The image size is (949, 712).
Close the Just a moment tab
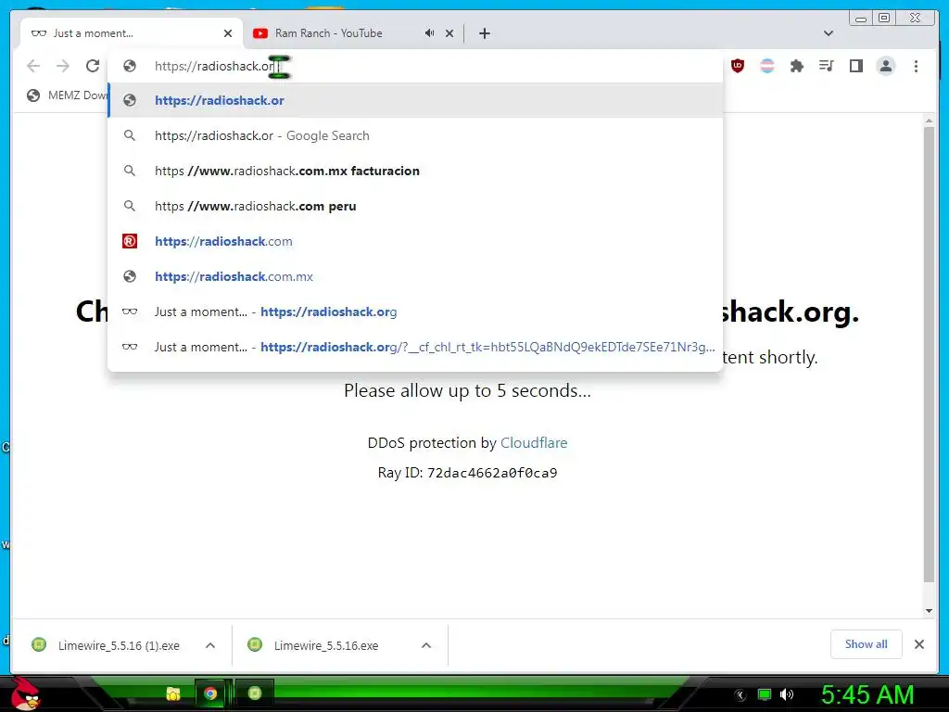click(x=228, y=33)
